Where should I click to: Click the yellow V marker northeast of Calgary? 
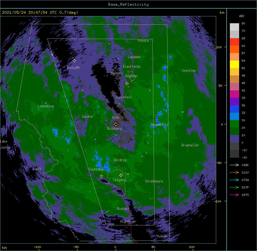[128, 174]
